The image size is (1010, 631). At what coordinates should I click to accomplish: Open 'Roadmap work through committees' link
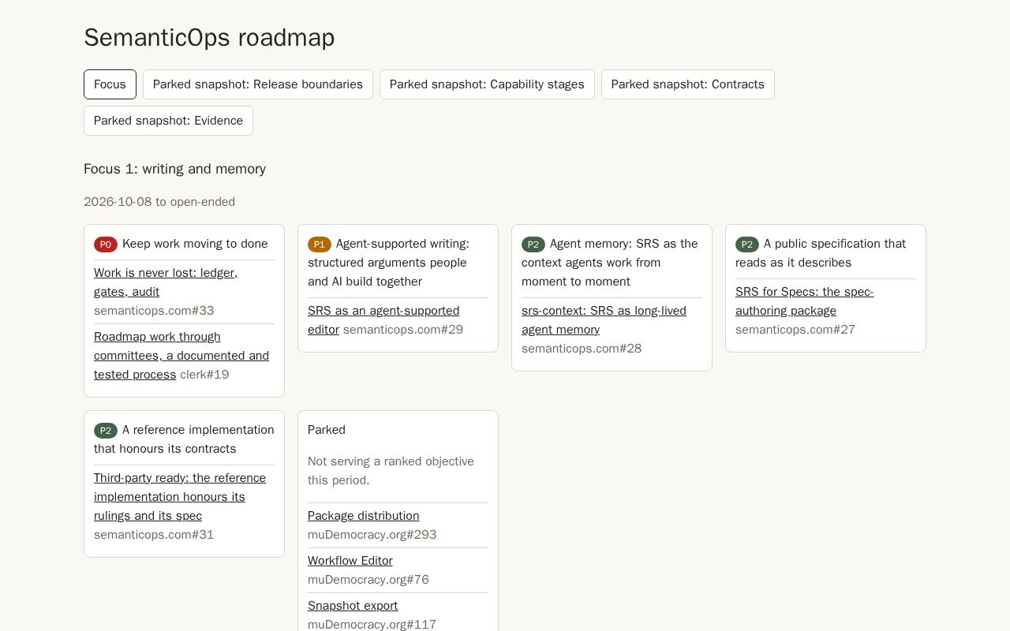click(181, 356)
